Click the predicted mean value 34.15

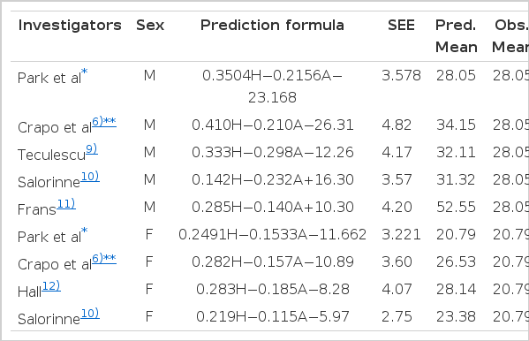pos(456,125)
